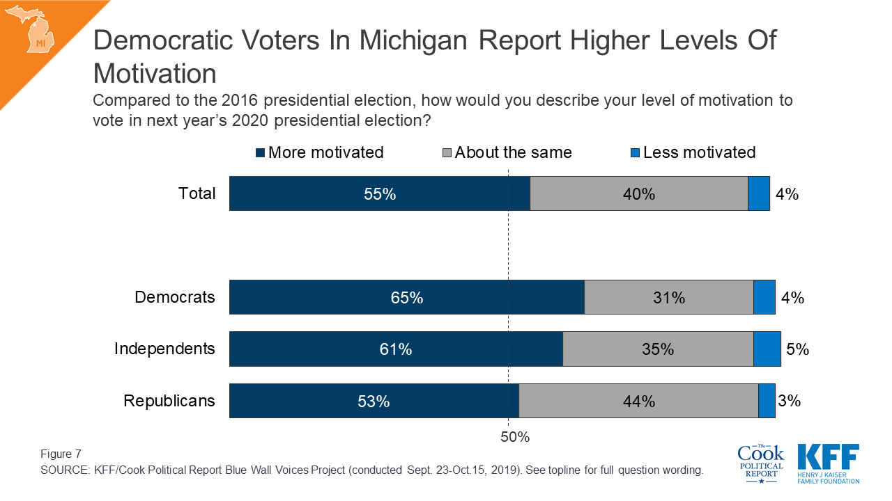Click the Democrats row label
892x501 pixels.
pos(175,297)
